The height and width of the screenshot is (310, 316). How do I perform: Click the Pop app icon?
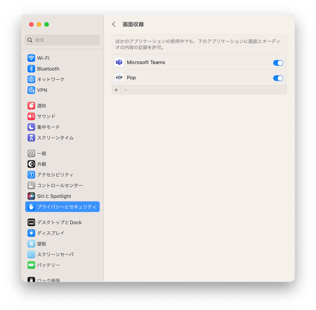tap(119, 78)
